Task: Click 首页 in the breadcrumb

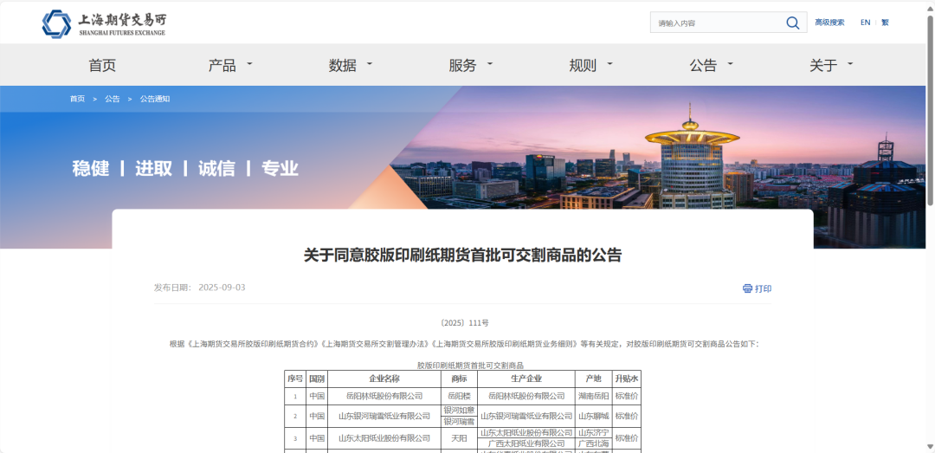Action: [x=78, y=99]
